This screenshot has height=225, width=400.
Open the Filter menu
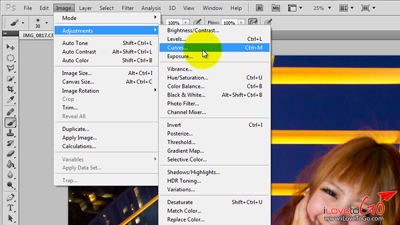[128, 8]
